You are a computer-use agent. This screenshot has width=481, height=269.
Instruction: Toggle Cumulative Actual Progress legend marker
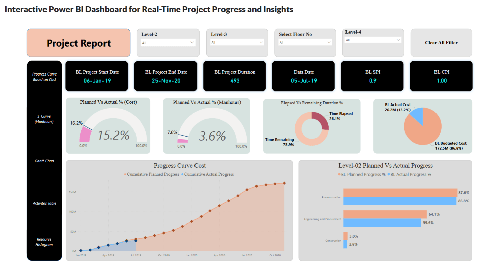[182, 174]
